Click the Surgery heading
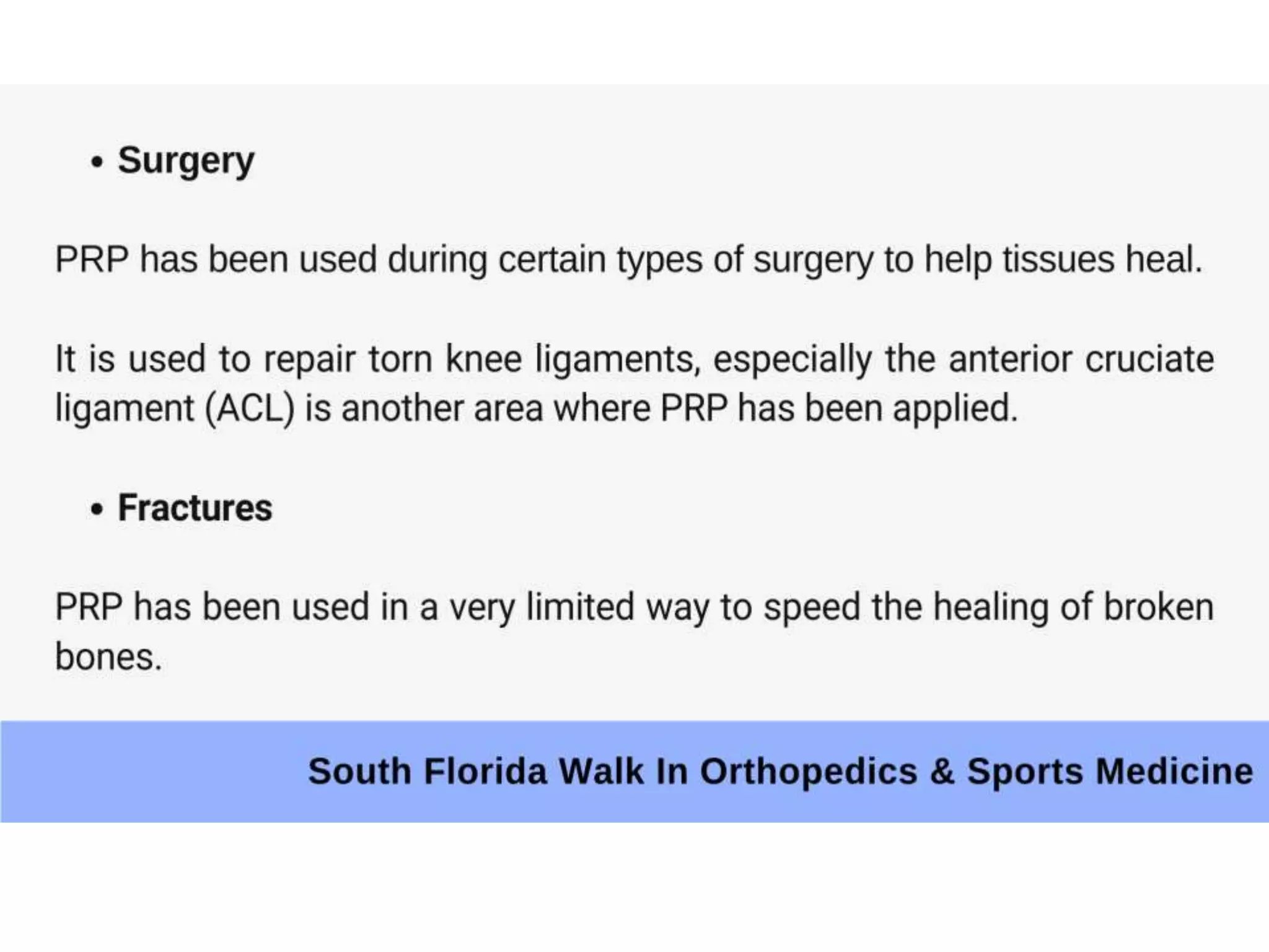 coord(186,161)
